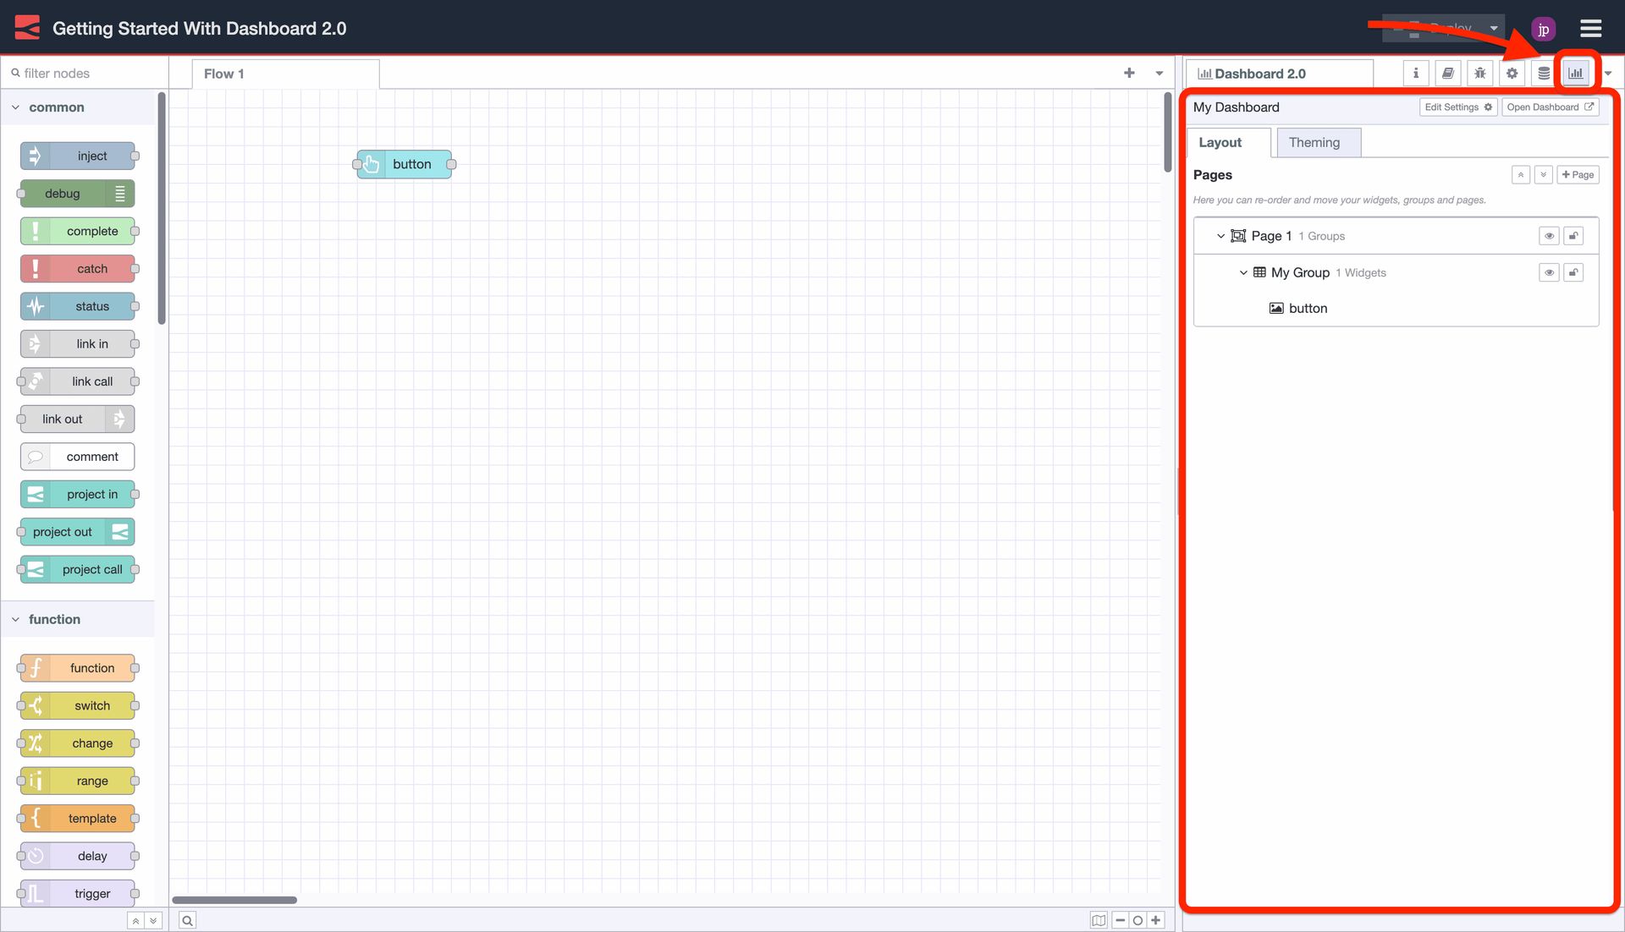Open the Dashboard 2.0 sidebar panel icon
Viewport: 1625px width, 932px height.
1575,73
